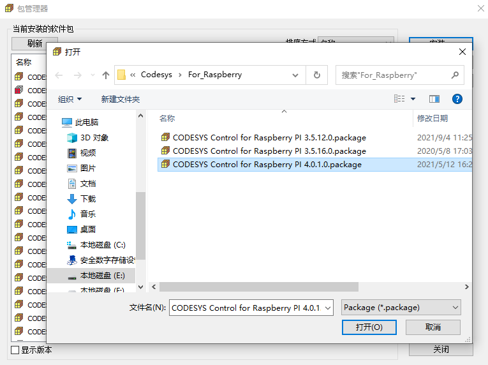This screenshot has width=488, height=365.
Task: Open the 组织 organize menu
Action: pyautogui.click(x=70, y=99)
